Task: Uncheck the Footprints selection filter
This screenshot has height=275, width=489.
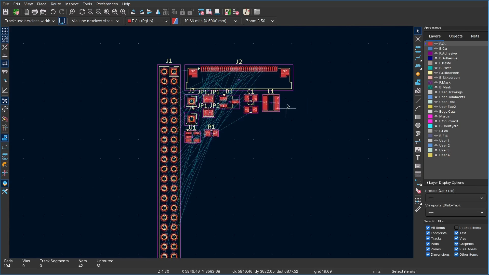Action: click(428, 233)
